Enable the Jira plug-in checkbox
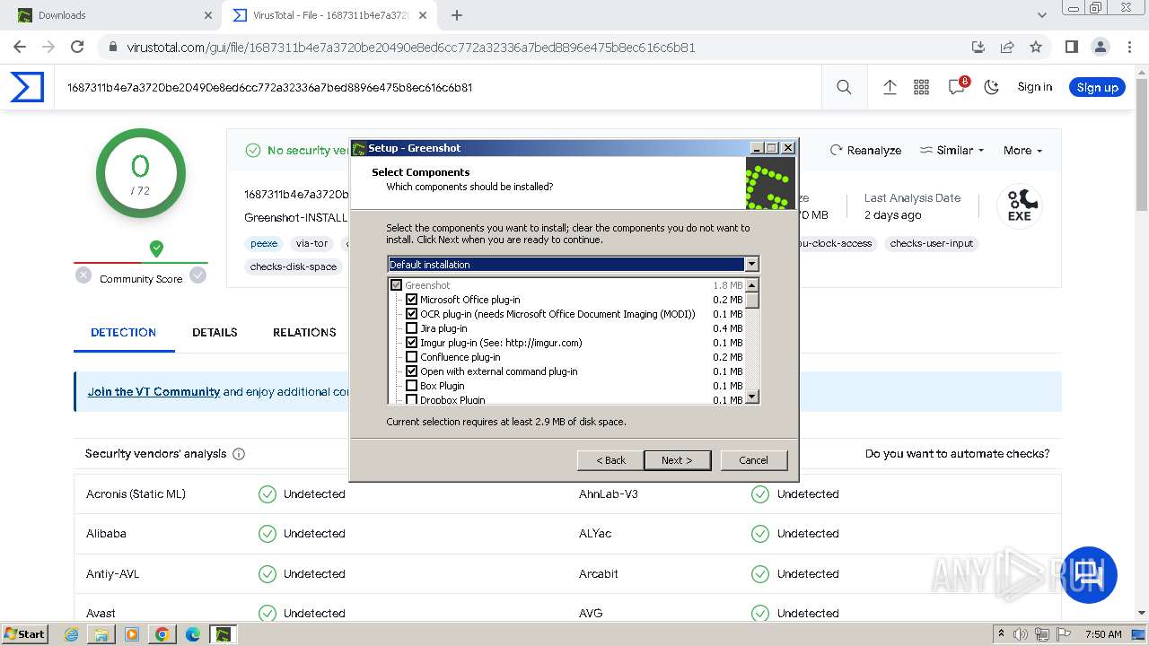Screen dimensions: 1149x646 coord(412,328)
